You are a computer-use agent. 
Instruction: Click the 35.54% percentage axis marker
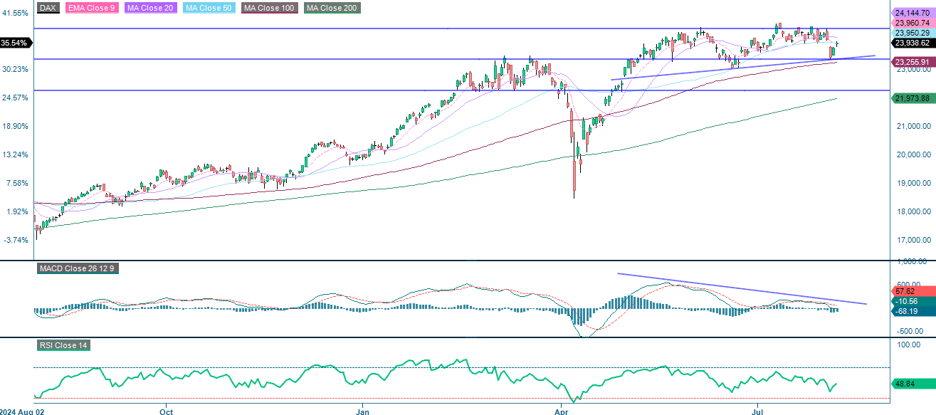14,43
